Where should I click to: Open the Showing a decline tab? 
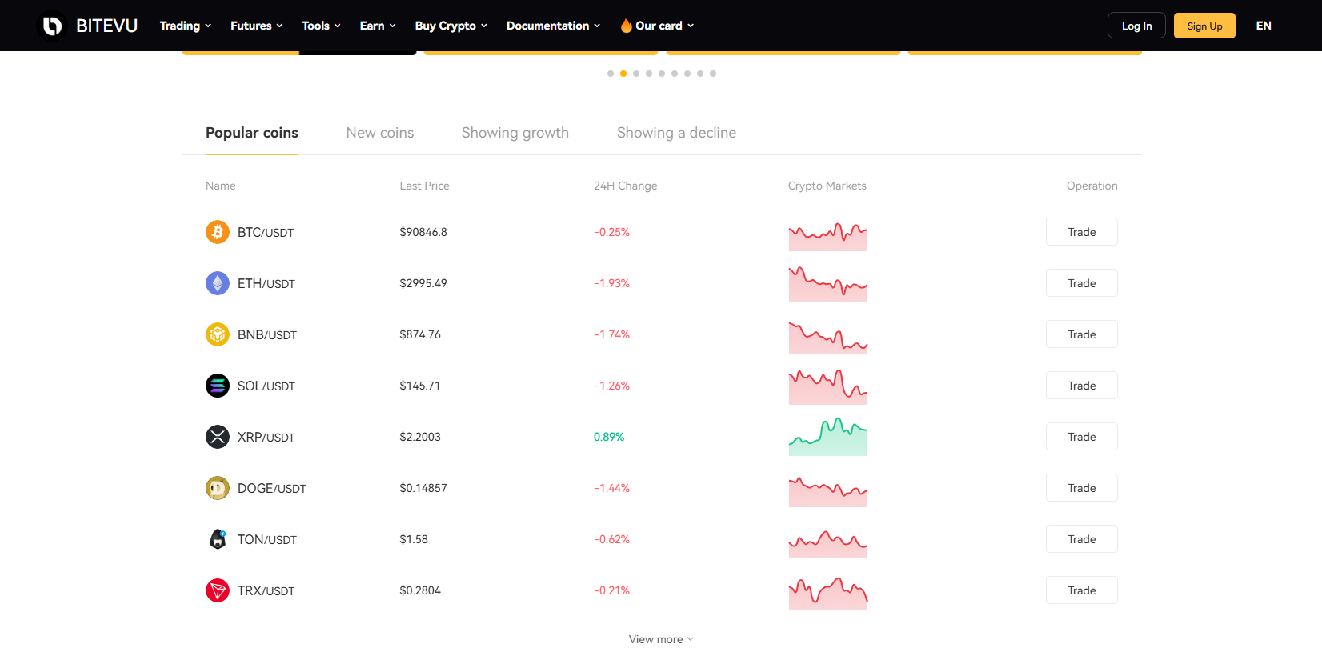(x=676, y=133)
